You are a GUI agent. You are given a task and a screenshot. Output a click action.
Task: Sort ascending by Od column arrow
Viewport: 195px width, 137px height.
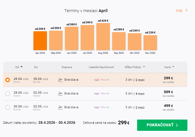click(22, 67)
